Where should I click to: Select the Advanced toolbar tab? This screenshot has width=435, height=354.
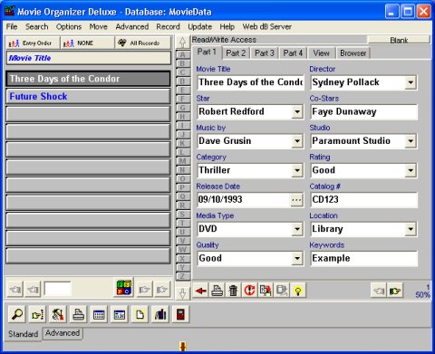coord(63,333)
